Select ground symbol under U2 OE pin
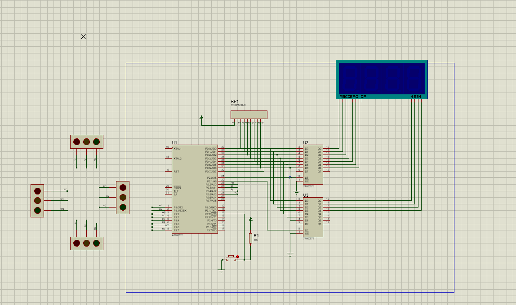 coord(297,192)
